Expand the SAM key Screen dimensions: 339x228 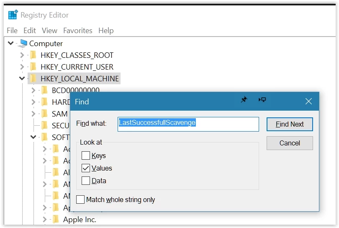(33, 114)
